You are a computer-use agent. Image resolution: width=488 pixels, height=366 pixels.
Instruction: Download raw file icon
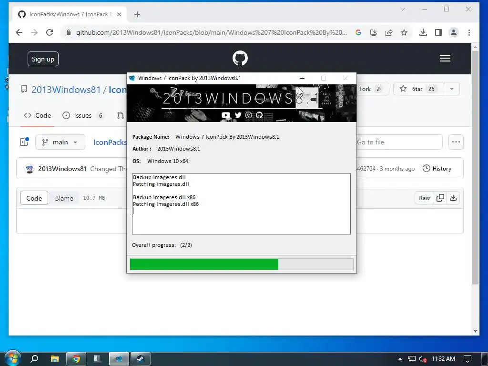pos(453,198)
